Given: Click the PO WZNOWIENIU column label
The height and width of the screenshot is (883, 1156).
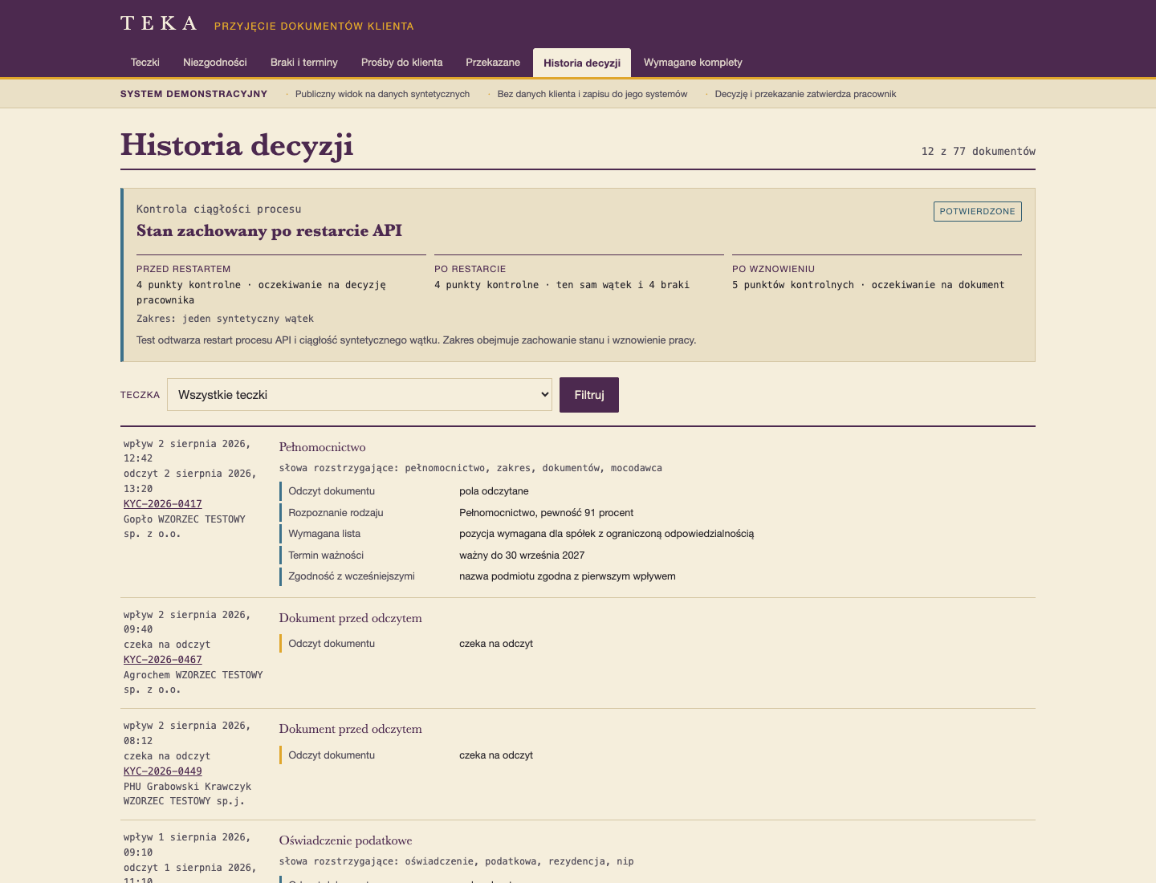Looking at the screenshot, I should [x=774, y=269].
